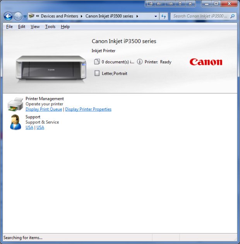The image size is (240, 244).
Task: Click the info icon beside Printer: Ready
Action: [x=140, y=62]
